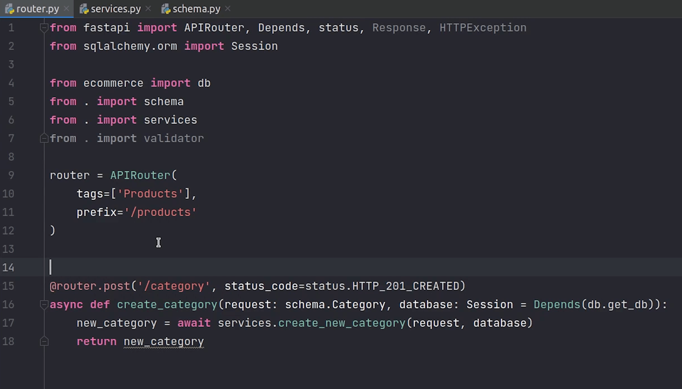Click the fold end marker beside return statement
682x389 pixels.
pos(44,341)
